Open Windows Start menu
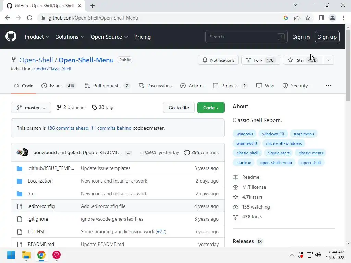Screen dimensions: 351x263 click(11, 255)
